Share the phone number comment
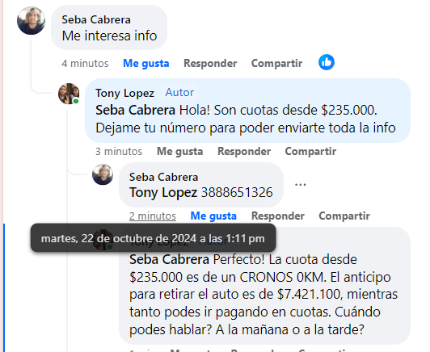This screenshot has width=430, height=352. tap(344, 216)
